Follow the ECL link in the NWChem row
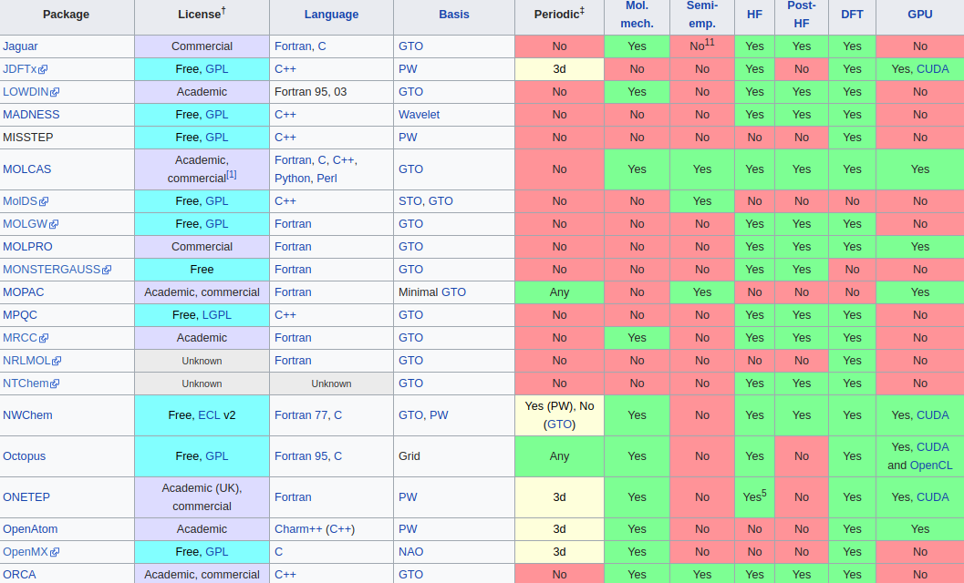 click(x=209, y=414)
